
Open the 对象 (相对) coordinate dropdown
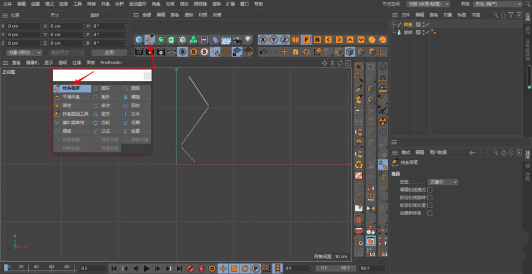24,53
